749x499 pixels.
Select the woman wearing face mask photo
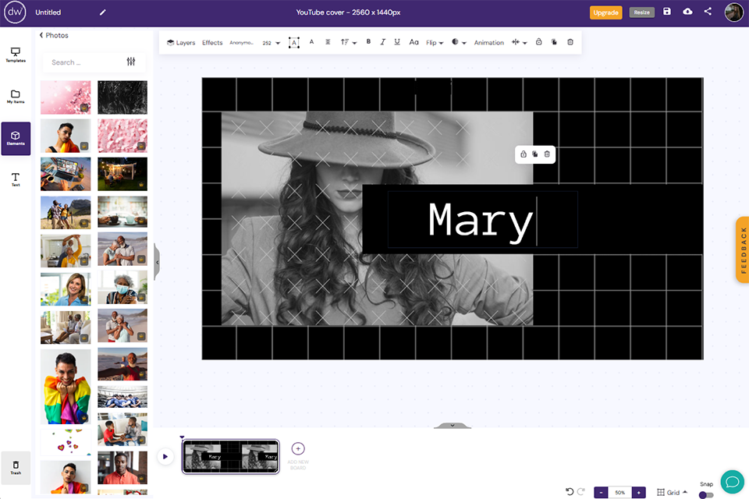[x=122, y=288]
